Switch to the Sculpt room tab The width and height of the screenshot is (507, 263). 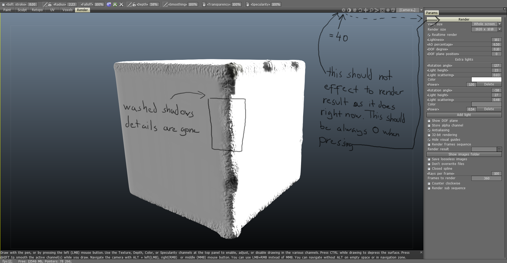click(x=22, y=10)
